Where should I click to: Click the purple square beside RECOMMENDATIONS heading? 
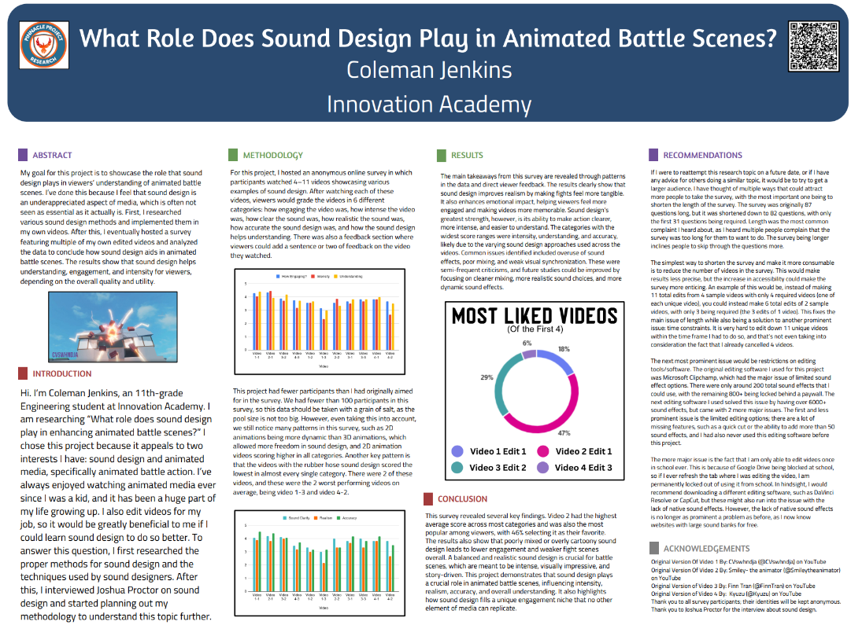coord(653,155)
